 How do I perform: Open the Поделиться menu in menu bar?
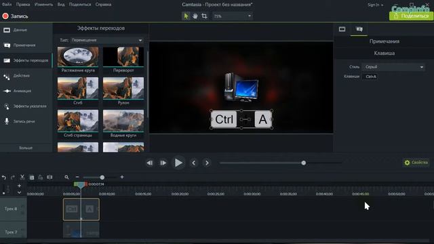pyautogui.click(x=80, y=5)
